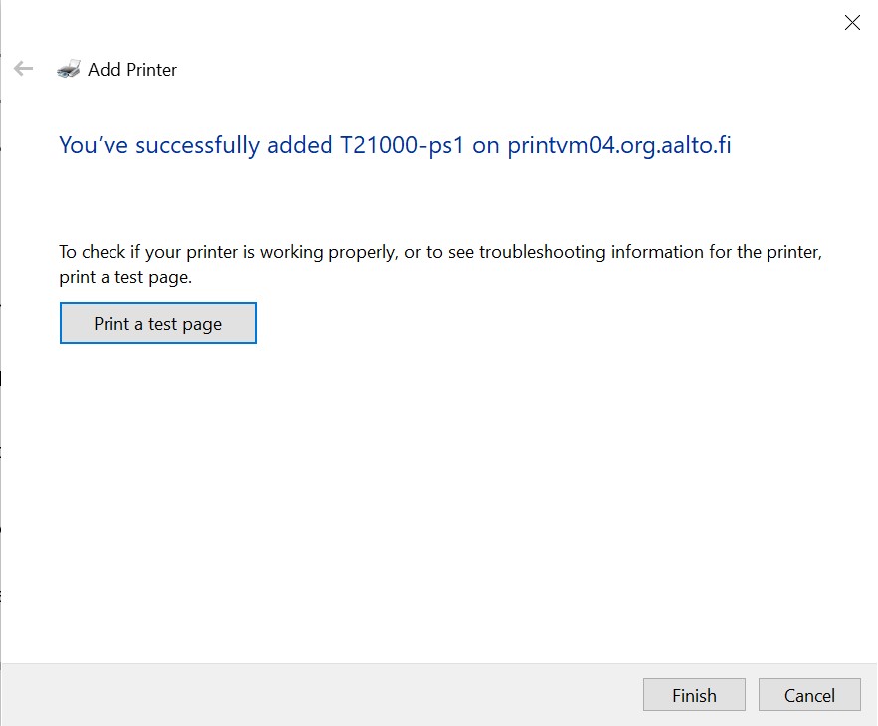Click the Print a test page button
The height and width of the screenshot is (726, 878).
[x=158, y=323]
